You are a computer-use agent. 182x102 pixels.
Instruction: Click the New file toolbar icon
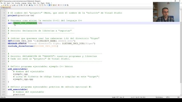coord(1,5)
